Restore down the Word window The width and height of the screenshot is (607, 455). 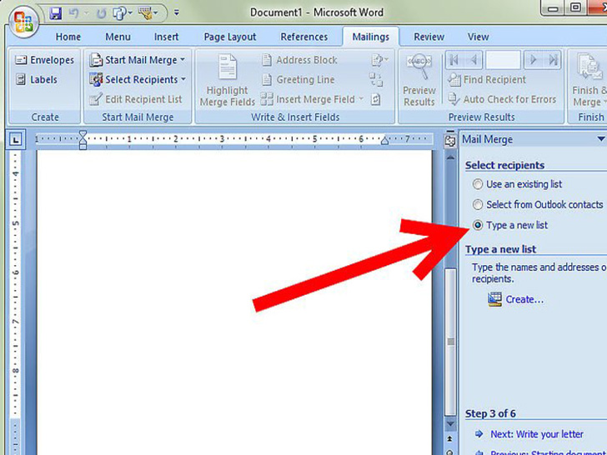(x=575, y=7)
